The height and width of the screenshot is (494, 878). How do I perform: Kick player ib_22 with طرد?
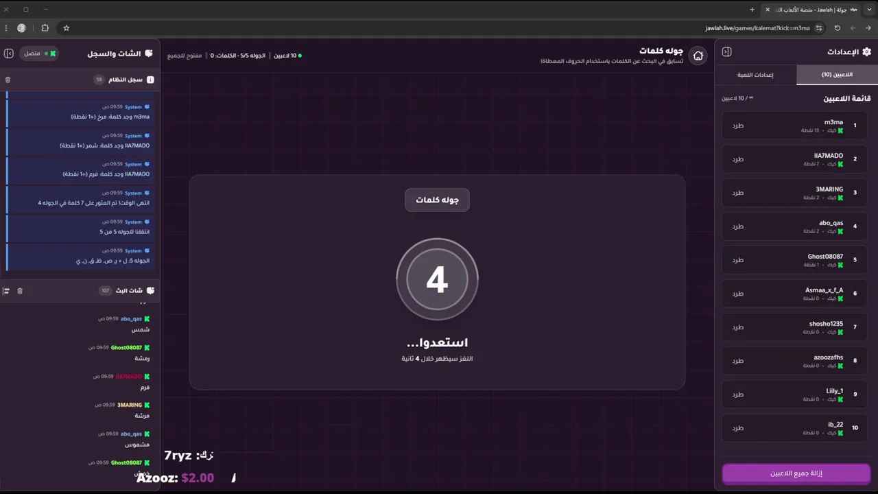[x=737, y=428]
